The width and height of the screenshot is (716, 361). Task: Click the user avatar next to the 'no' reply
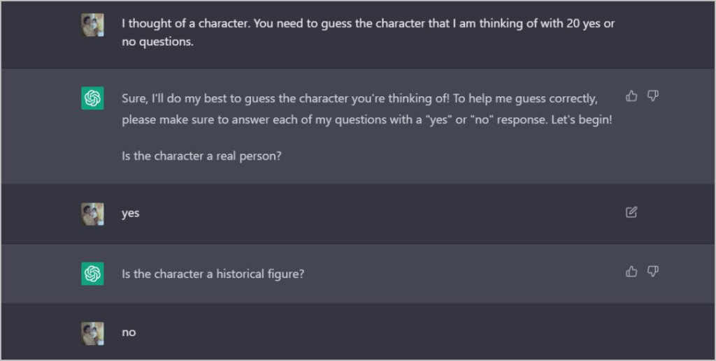pyautogui.click(x=92, y=334)
